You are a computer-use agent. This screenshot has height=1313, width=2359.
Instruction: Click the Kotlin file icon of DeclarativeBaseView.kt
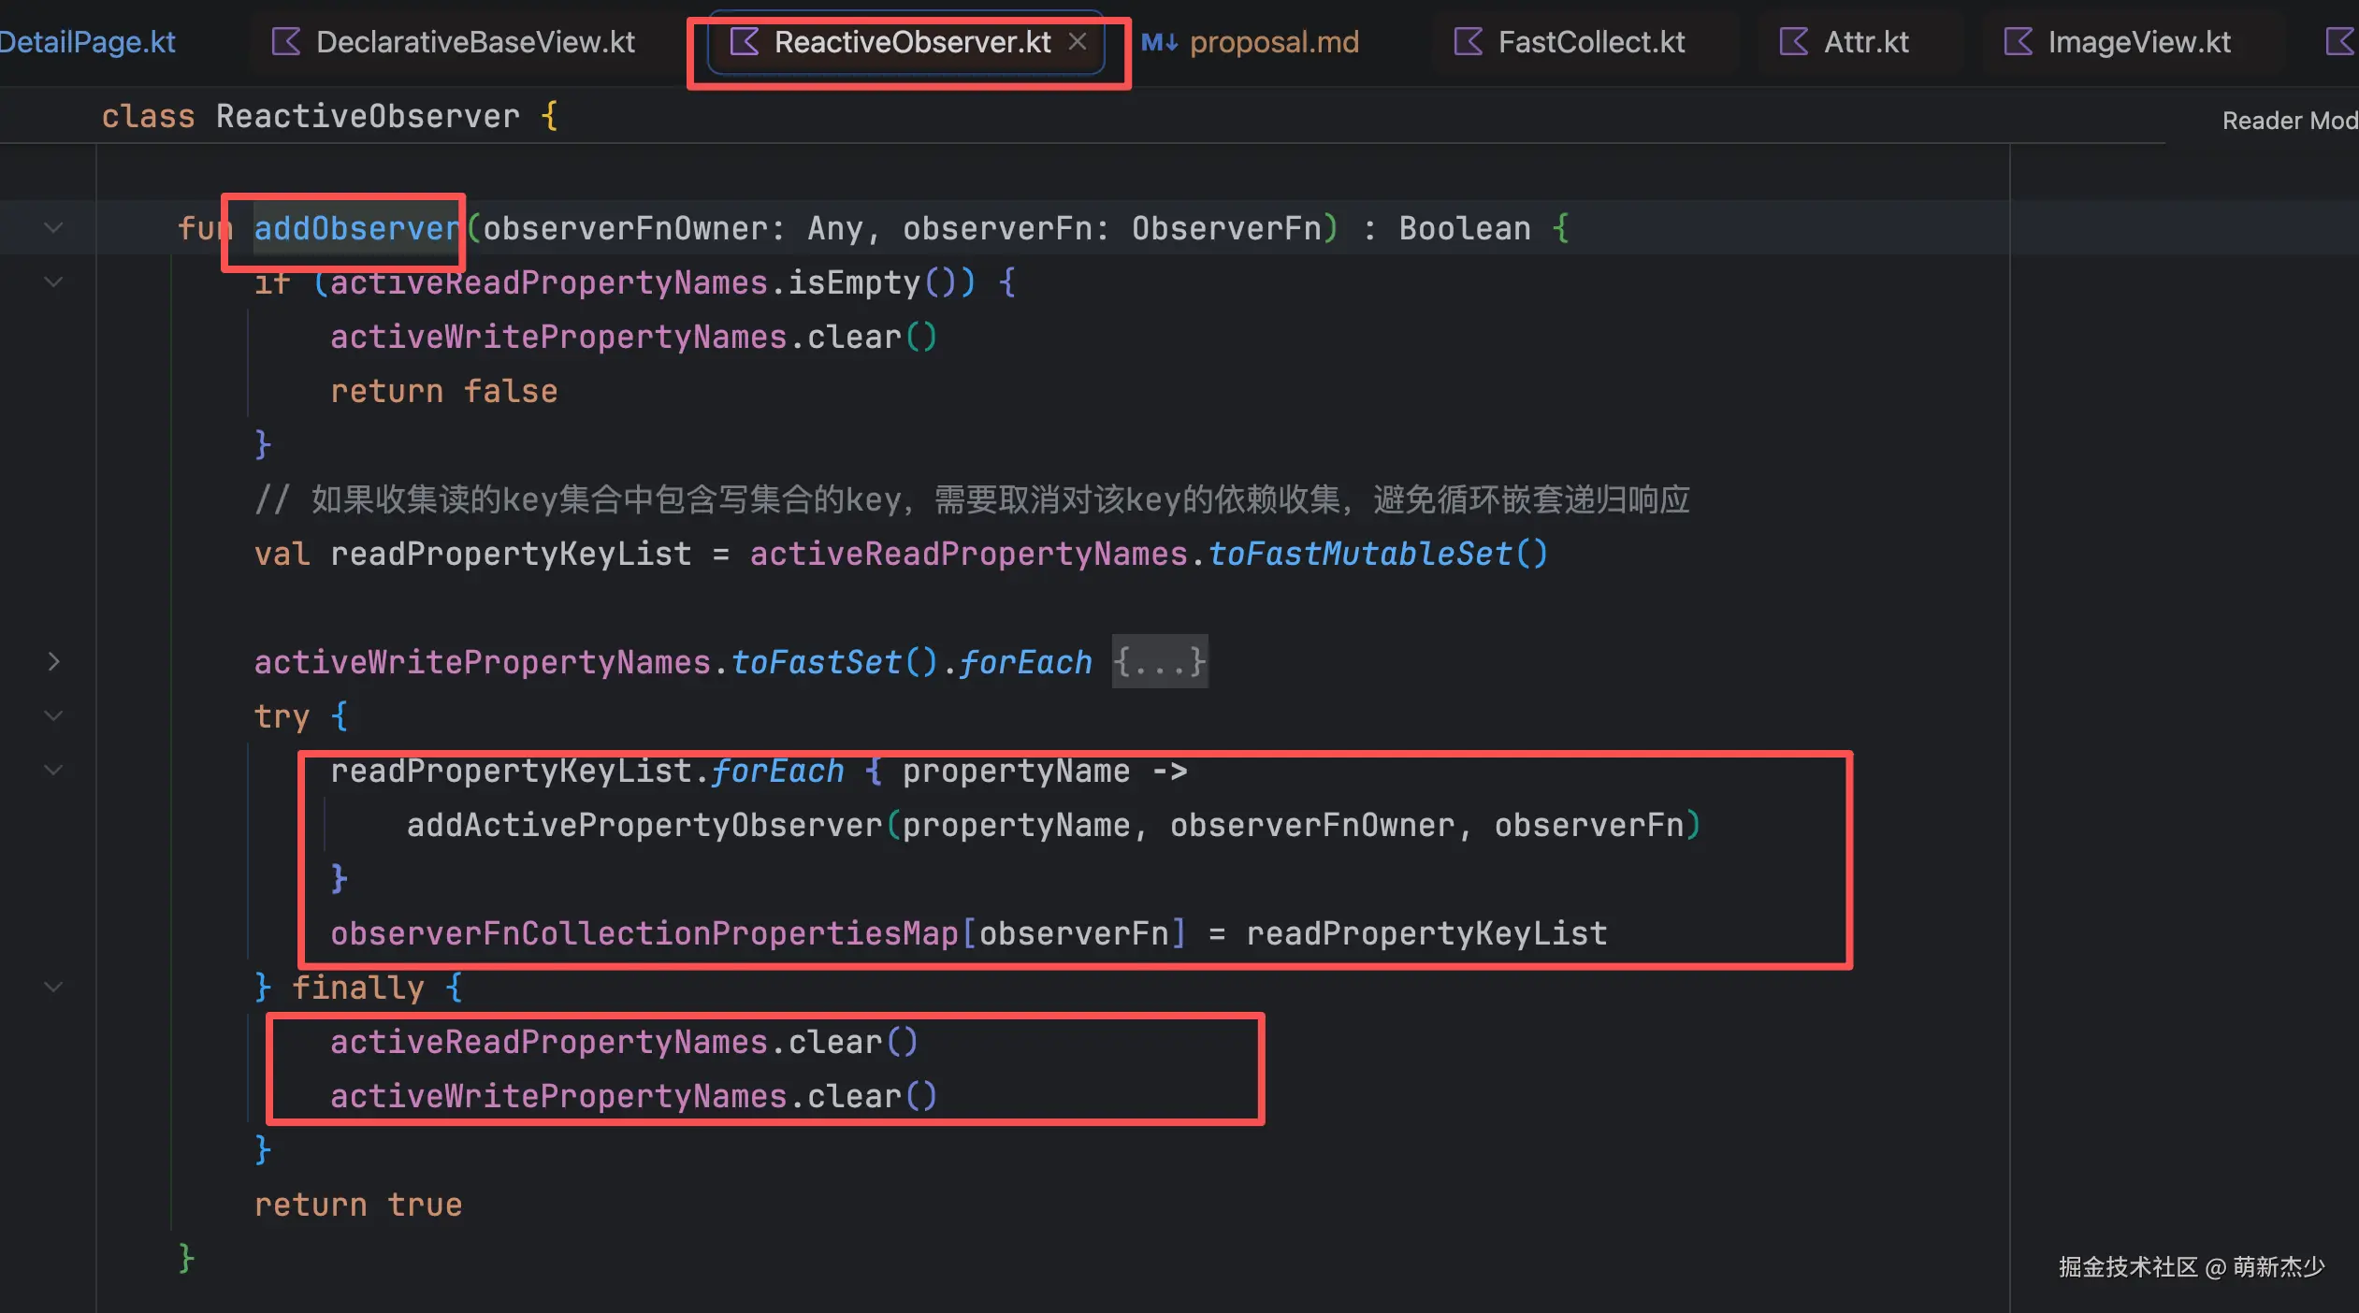pos(286,41)
